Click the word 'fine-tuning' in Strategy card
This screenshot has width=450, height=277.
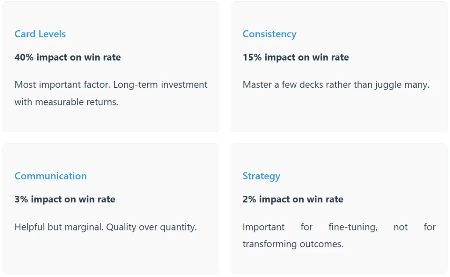click(x=353, y=227)
